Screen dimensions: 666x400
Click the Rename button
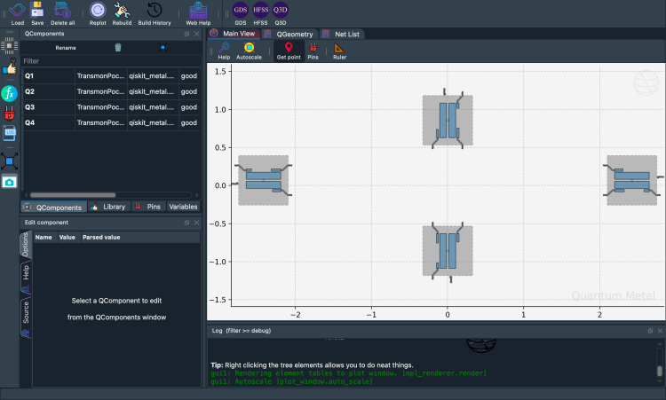click(x=66, y=48)
